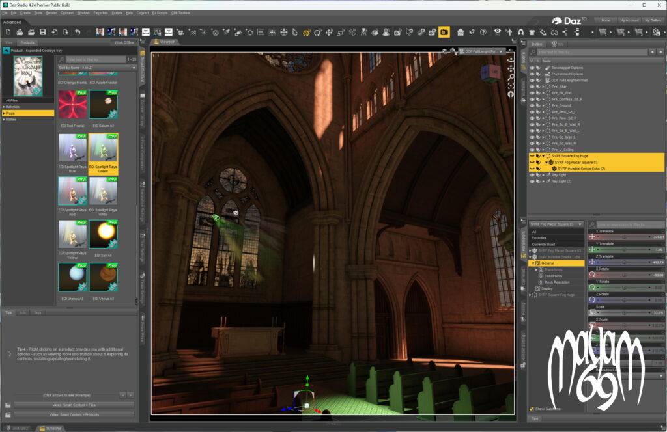
Task: Select the Node Selection arrow tool
Action: pos(295,32)
